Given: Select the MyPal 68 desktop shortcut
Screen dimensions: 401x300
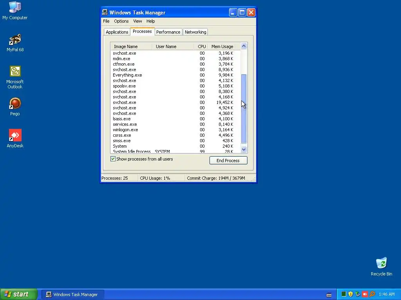Looking at the screenshot, I should tap(15, 43).
